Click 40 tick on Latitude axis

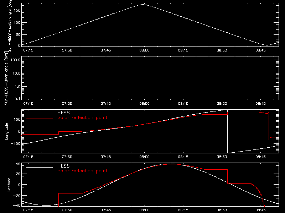tap(18, 164)
